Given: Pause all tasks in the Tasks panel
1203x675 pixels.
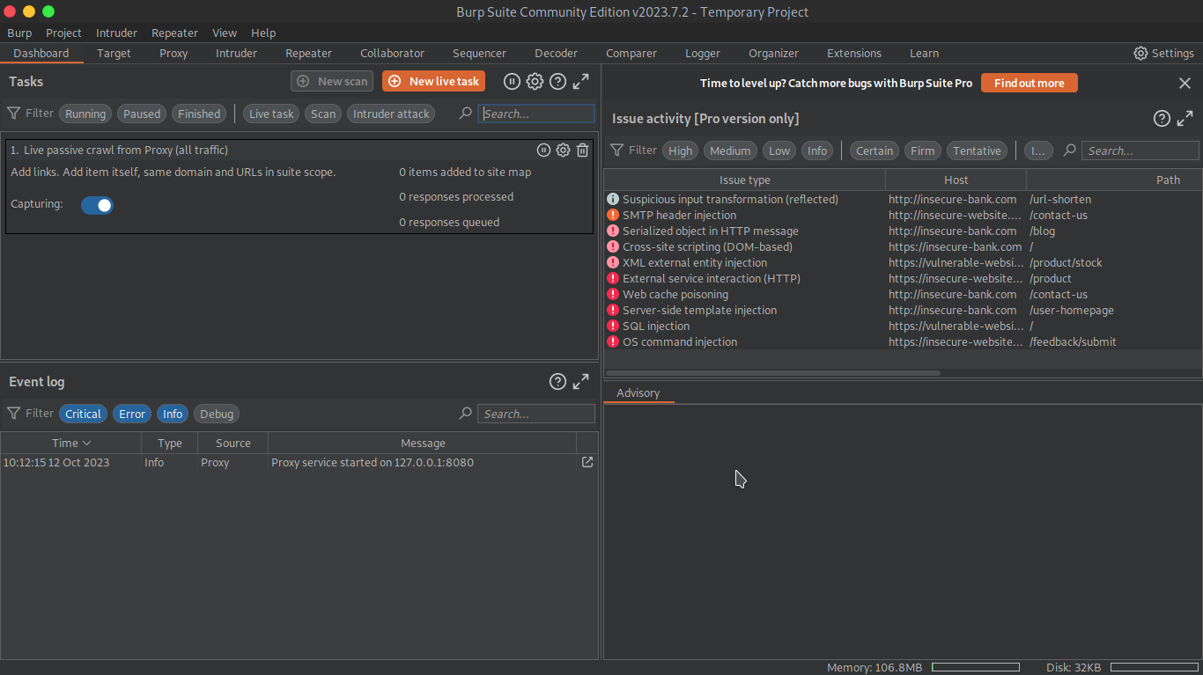Looking at the screenshot, I should (x=512, y=81).
